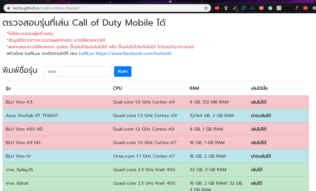Screen dimensions: 316x191
Task: Click the 16 GB, 2 GB RAM cell for BLU Vivo IV
Action: tap(207, 156)
